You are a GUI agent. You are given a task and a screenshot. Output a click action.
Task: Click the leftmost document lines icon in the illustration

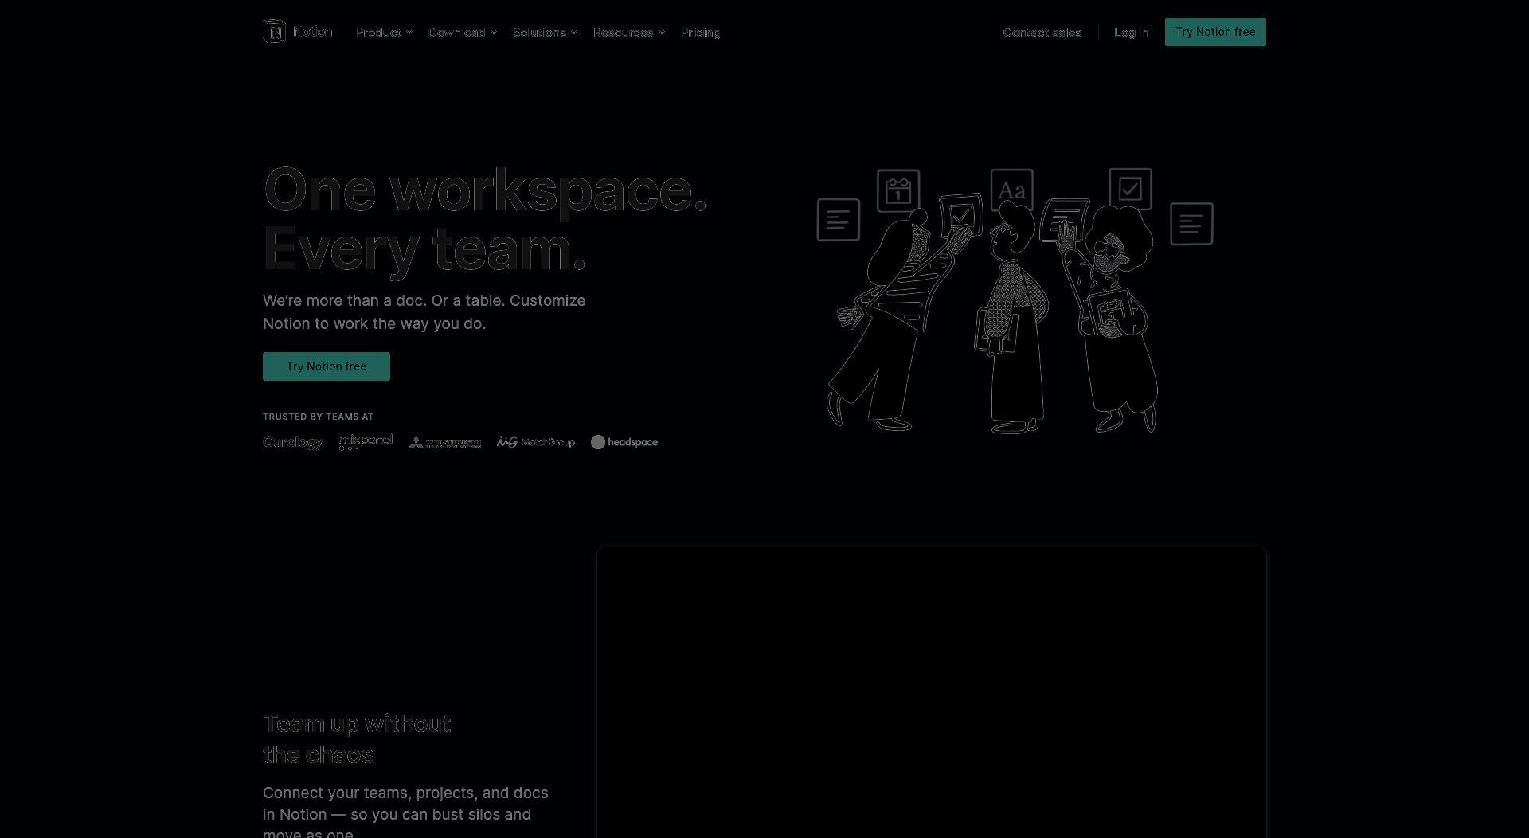(838, 220)
